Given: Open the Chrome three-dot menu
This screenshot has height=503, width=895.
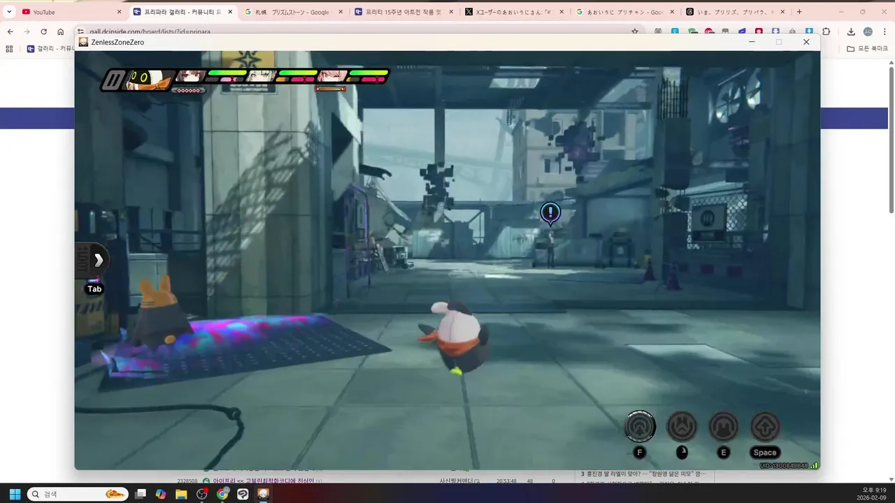Looking at the screenshot, I should 885,31.
